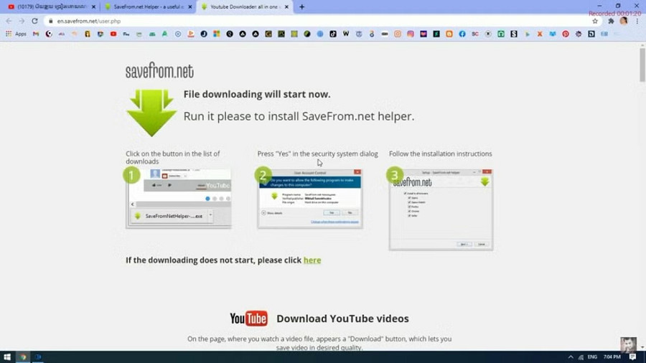Click the savefrom.net logo
This screenshot has width=646, height=363.
point(159,71)
